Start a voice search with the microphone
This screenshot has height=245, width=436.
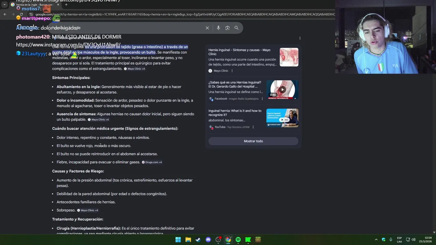(218, 28)
